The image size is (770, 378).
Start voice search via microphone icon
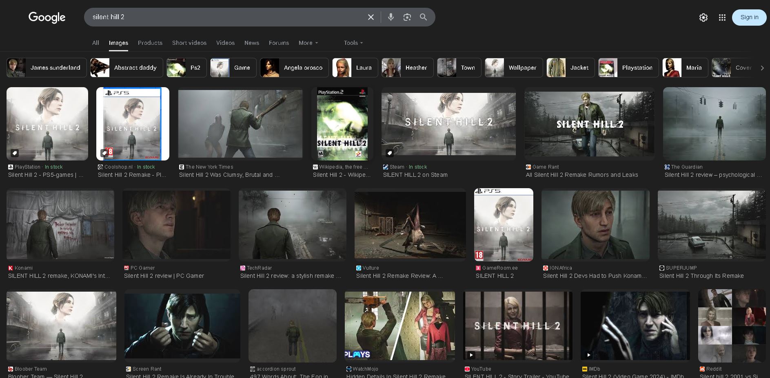391,17
